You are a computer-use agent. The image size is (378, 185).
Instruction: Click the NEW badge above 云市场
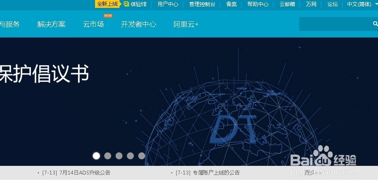click(x=108, y=16)
